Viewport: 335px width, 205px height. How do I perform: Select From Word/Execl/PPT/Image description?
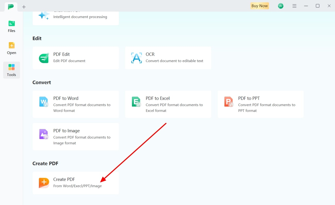(78, 186)
